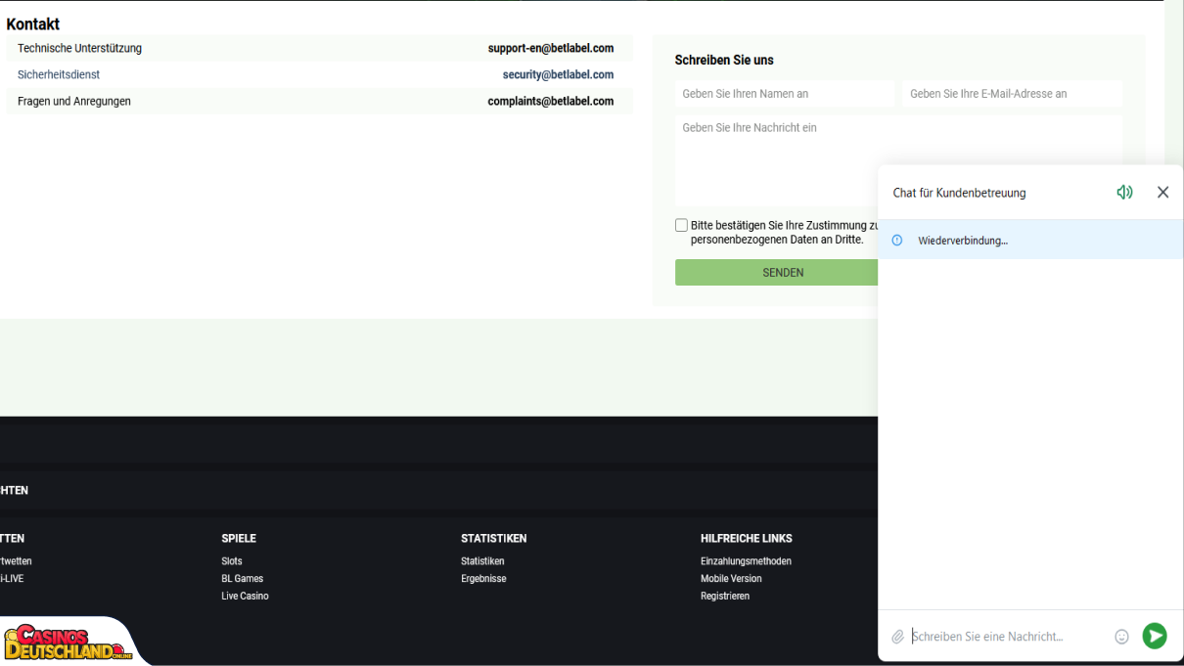Send chat message with green arrow button
The width and height of the screenshot is (1184, 666).
coord(1155,637)
